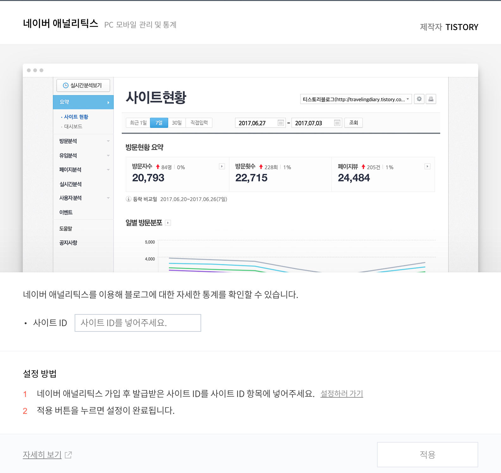Open the 설정하러 가기 link
Image resolution: width=501 pixels, height=473 pixels.
pyautogui.click(x=342, y=394)
